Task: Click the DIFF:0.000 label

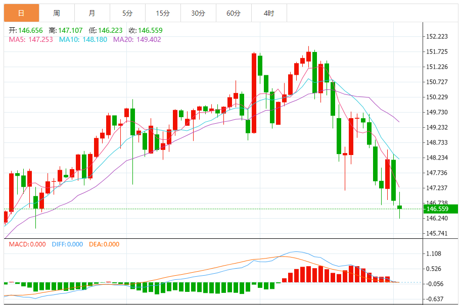Action: click(x=67, y=244)
